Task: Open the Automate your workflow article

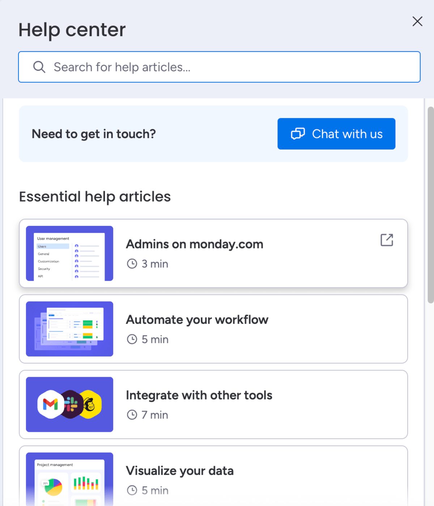Action: point(197,320)
